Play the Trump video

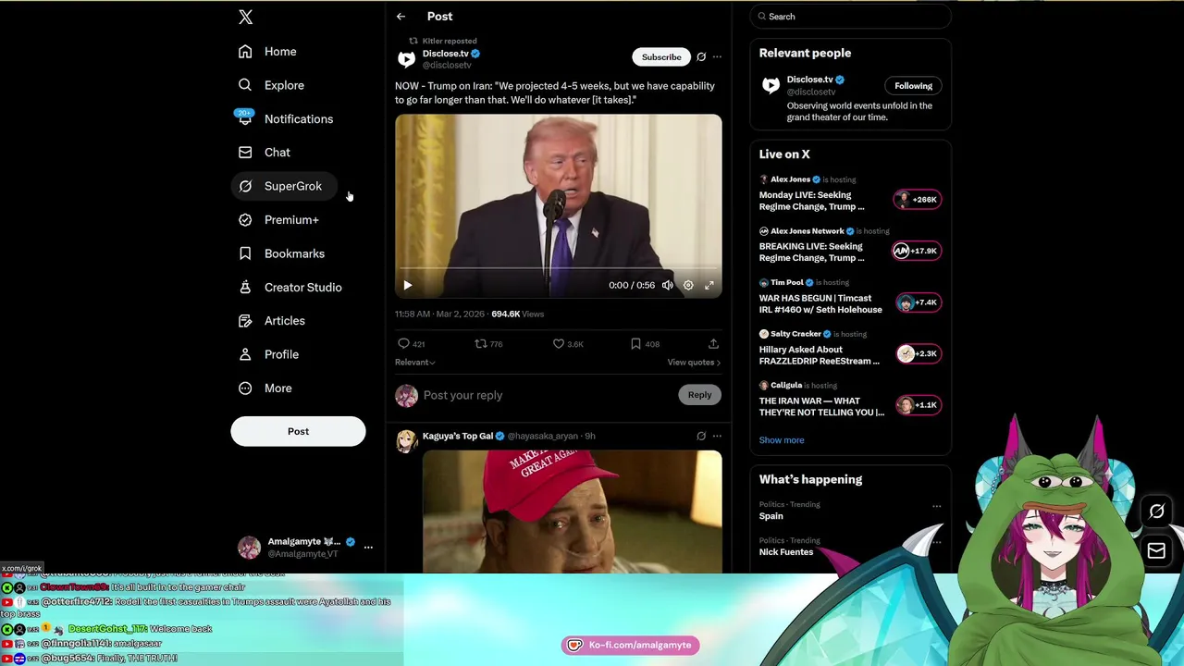(x=408, y=285)
